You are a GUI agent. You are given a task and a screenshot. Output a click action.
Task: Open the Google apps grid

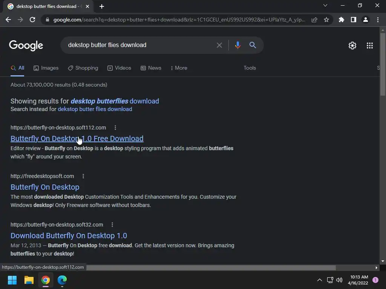coord(370,46)
